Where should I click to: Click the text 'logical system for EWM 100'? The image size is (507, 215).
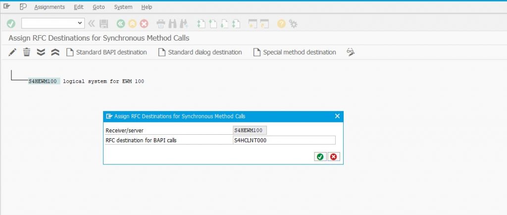coord(103,81)
